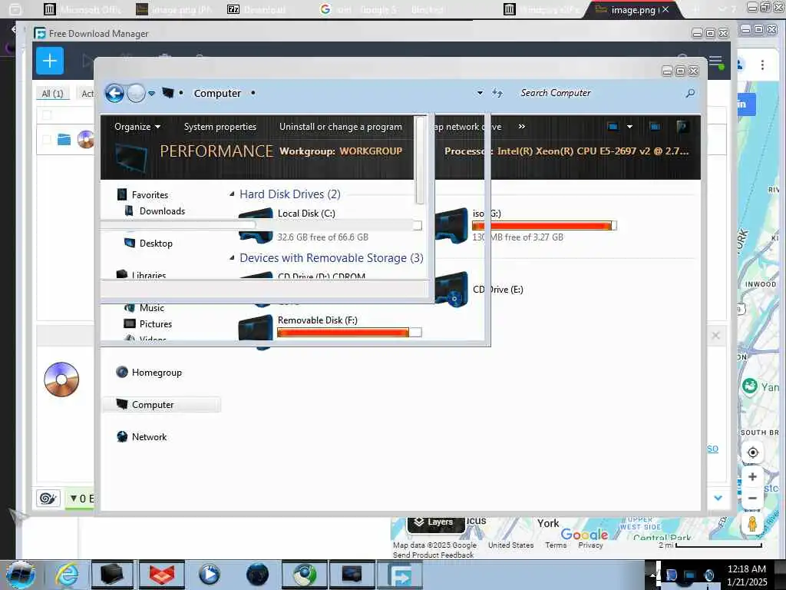786x590 pixels.
Task: Click the Computer breadcrumb in address bar
Action: click(x=217, y=93)
